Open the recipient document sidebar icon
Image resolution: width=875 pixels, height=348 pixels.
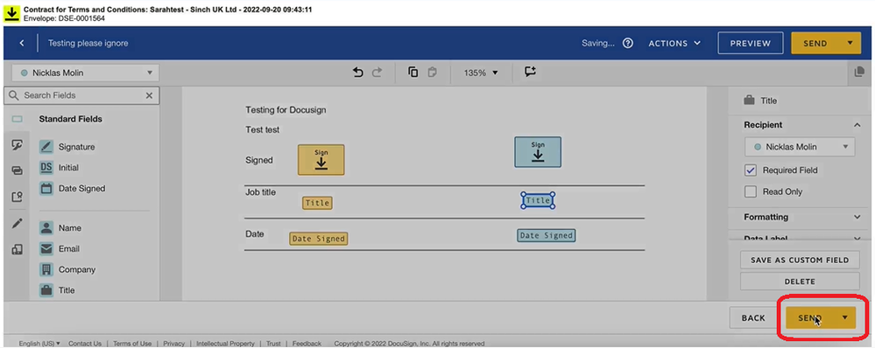[x=17, y=197]
